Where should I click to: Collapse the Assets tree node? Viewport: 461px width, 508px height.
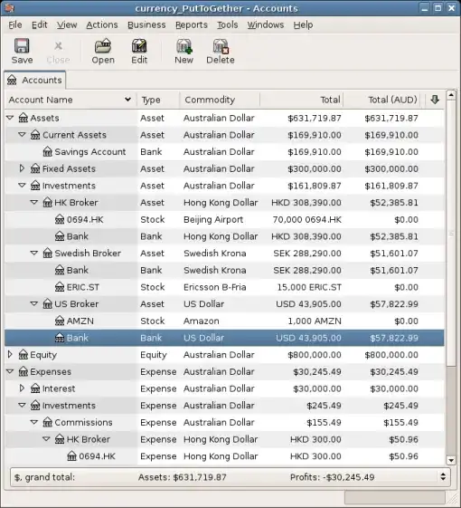(x=10, y=118)
